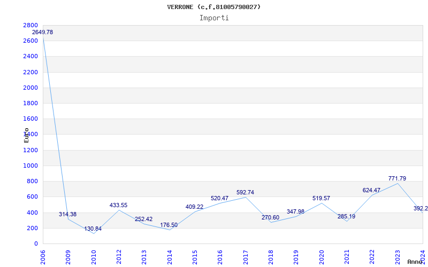Viewport: 428px width, 267px height.
Task: Click the 176.50 value label
Action: [x=169, y=225]
